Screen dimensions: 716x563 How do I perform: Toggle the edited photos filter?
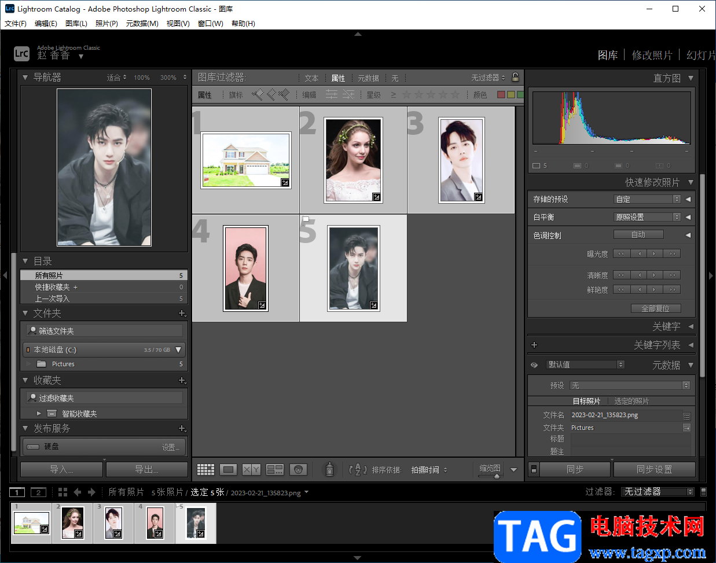coord(331,94)
